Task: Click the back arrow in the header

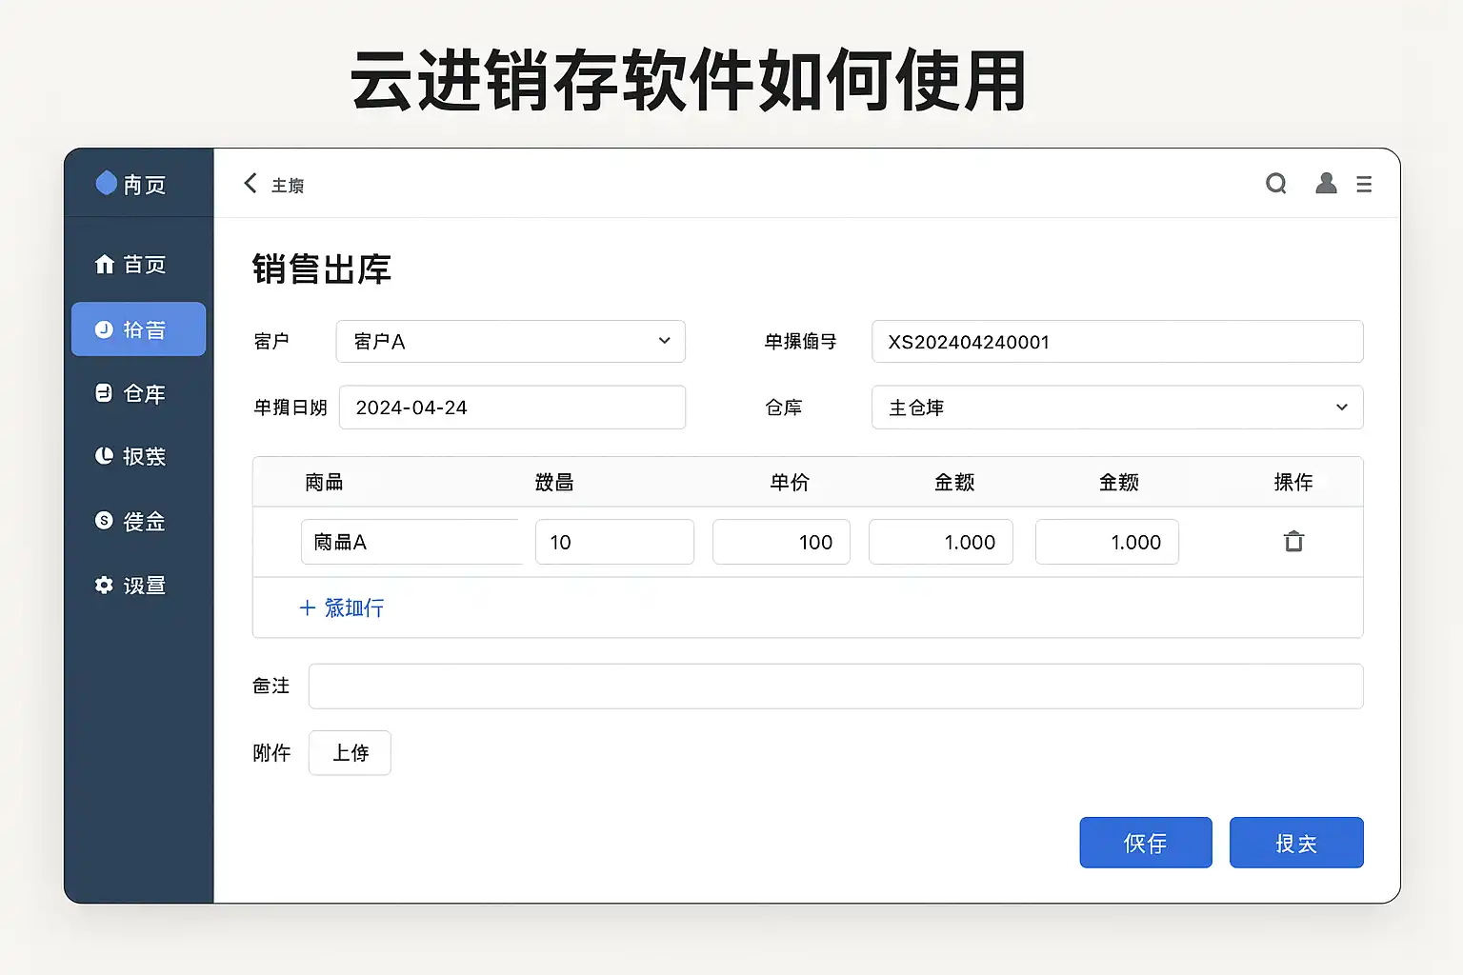Action: (251, 183)
